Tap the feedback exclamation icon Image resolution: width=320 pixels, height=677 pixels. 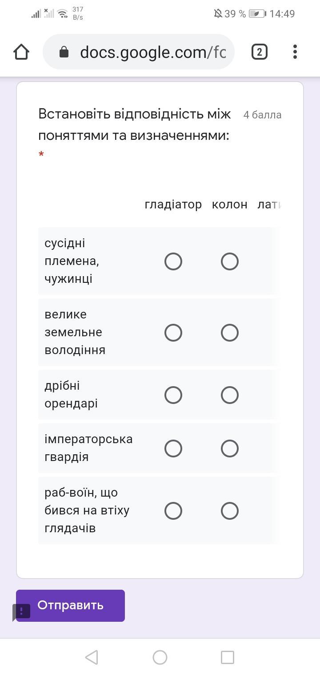[21, 611]
